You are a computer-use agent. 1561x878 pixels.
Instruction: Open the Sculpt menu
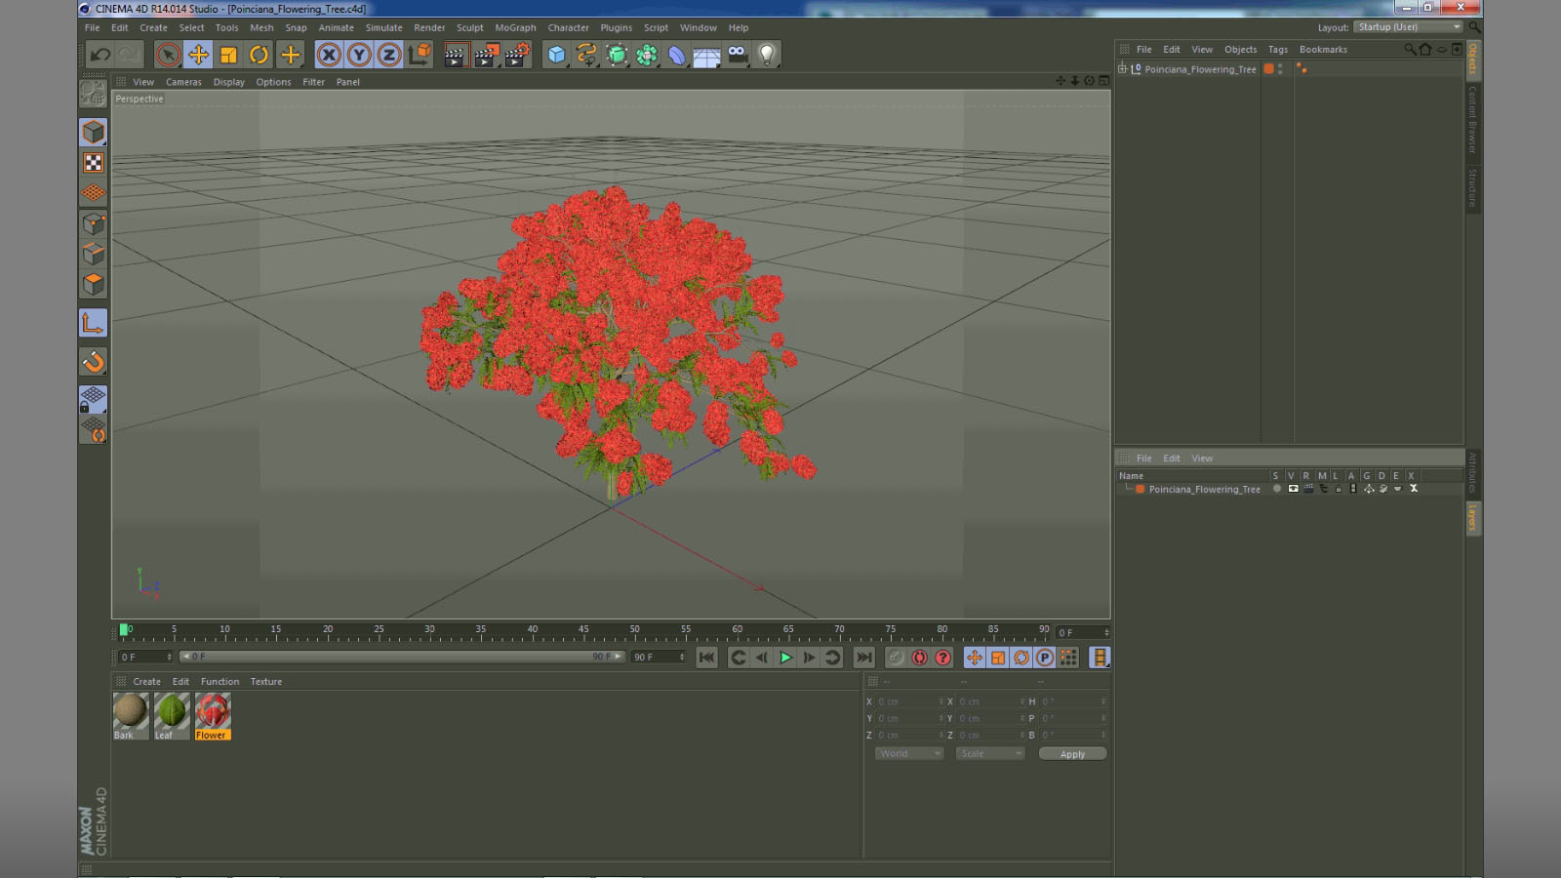click(469, 27)
